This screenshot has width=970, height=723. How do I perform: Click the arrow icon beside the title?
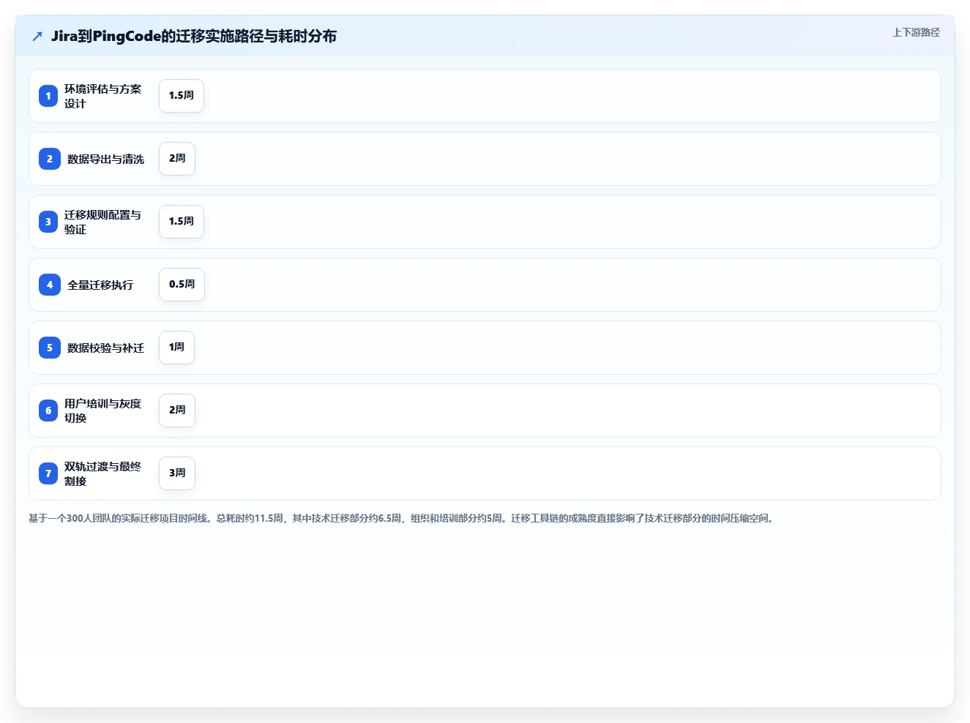click(x=37, y=36)
